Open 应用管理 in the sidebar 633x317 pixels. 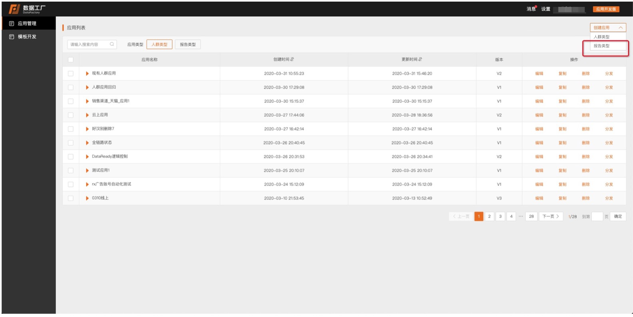[29, 24]
